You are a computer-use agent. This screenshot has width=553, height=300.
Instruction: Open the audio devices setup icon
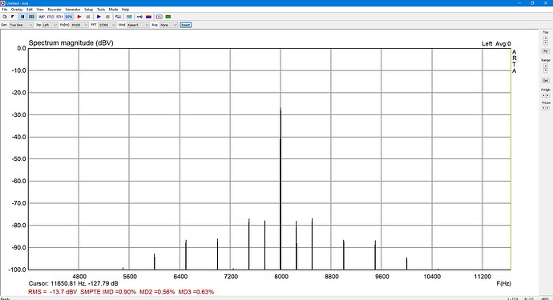(x=118, y=17)
